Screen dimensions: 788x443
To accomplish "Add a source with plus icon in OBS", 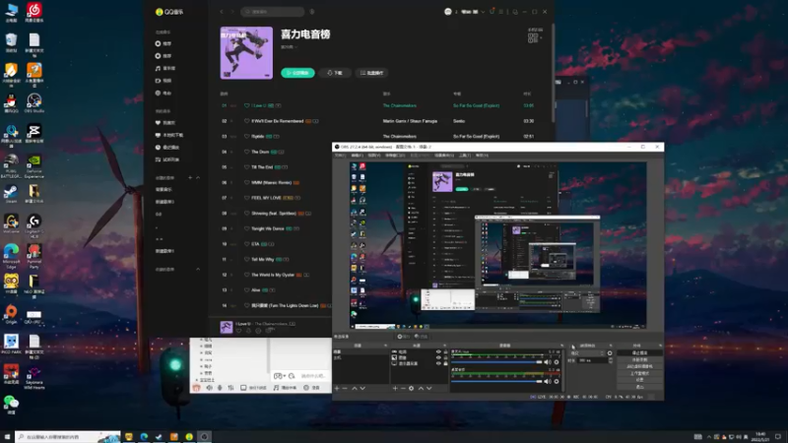I will [395, 388].
